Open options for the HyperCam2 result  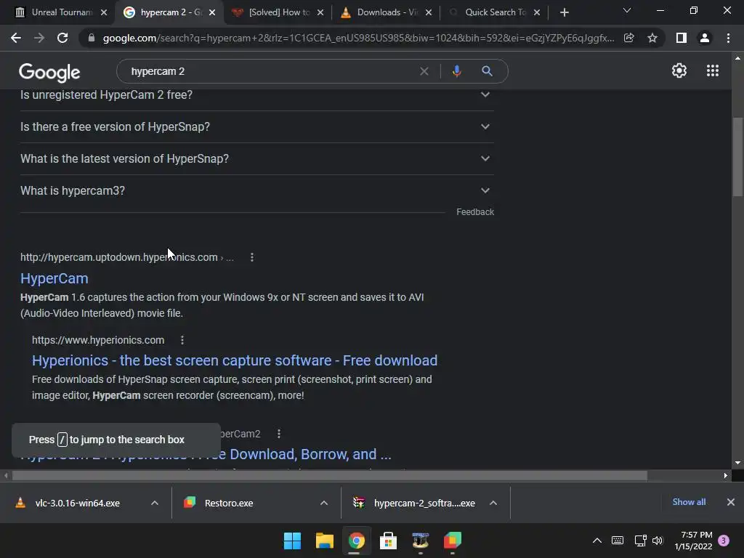(x=279, y=434)
